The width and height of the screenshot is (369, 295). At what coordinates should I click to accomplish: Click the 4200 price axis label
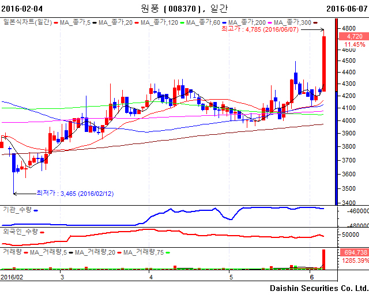coord(349,96)
